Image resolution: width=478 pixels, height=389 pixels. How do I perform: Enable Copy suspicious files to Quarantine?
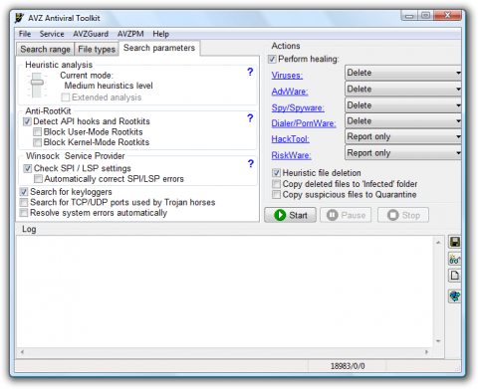[276, 194]
